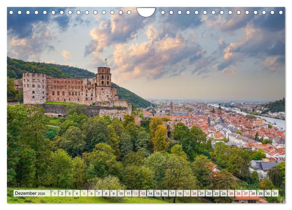
Task: Select Saturday 5 in the calendar strip
Action: point(84,193)
